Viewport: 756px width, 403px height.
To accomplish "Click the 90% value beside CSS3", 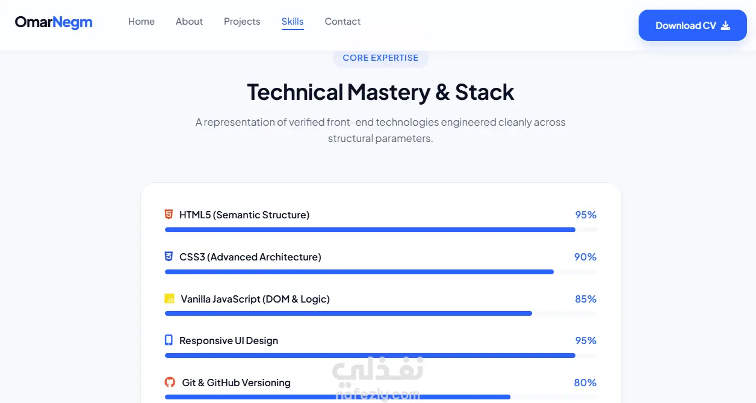I will (585, 257).
